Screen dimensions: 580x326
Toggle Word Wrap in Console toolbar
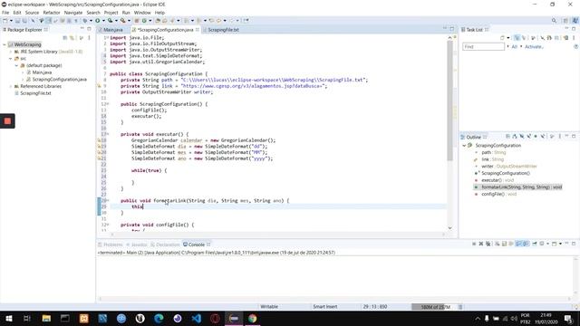(511, 244)
